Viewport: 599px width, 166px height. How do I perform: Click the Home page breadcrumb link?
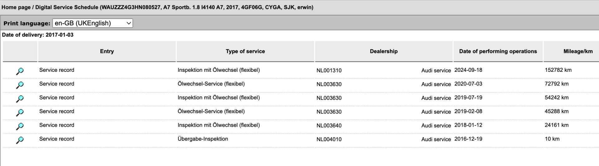point(16,7)
